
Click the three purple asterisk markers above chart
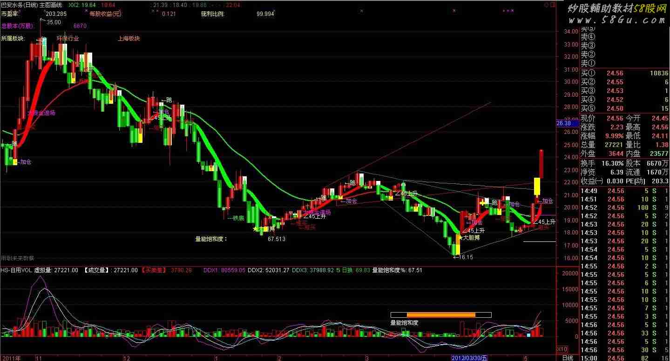click(508, 10)
